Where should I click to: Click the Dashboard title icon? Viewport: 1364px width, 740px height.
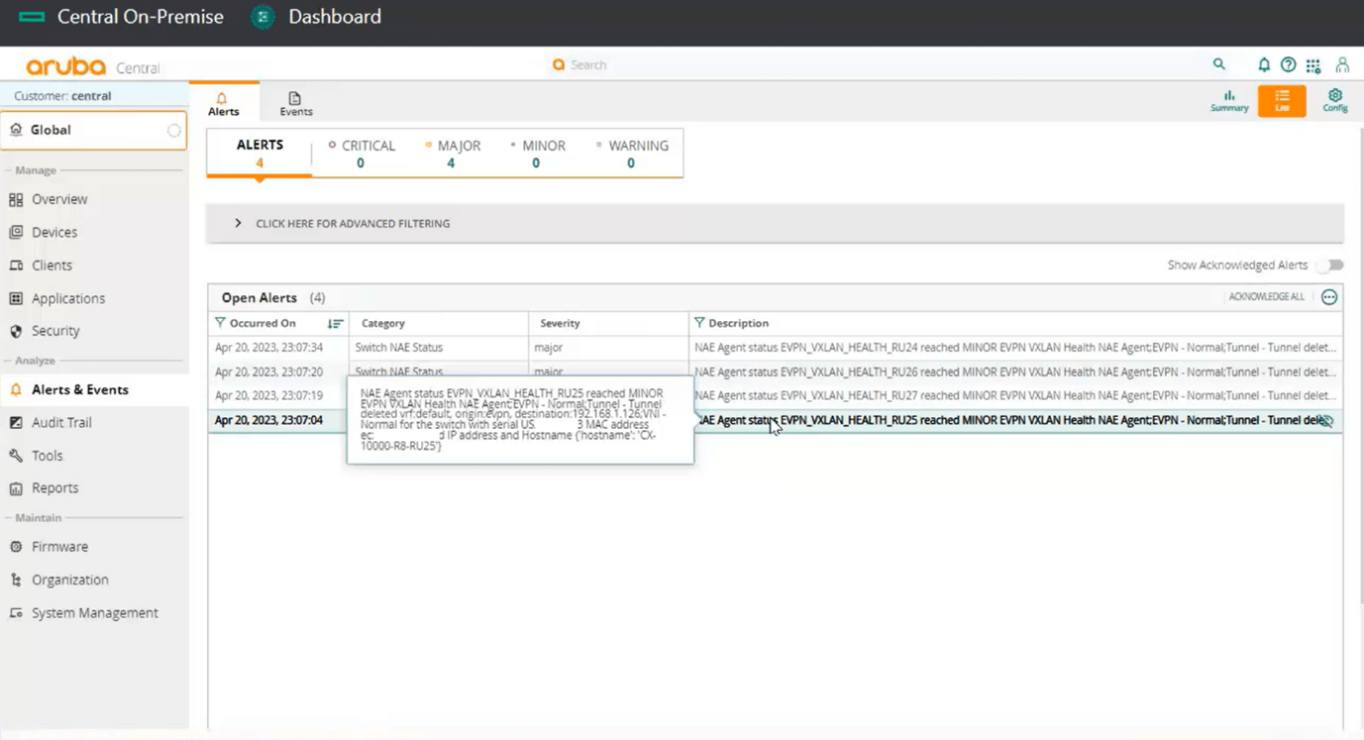coord(262,17)
